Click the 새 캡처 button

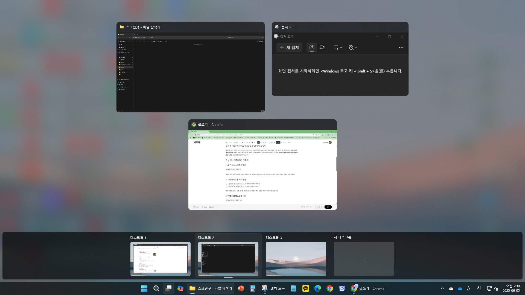[289, 48]
